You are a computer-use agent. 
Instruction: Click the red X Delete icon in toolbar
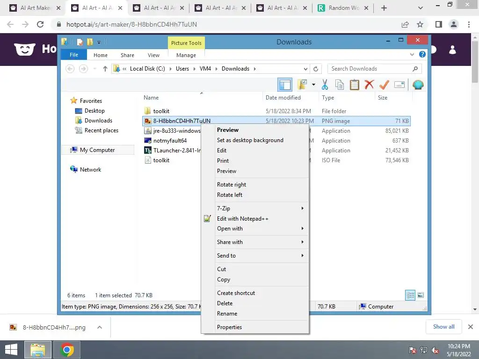pyautogui.click(x=369, y=85)
